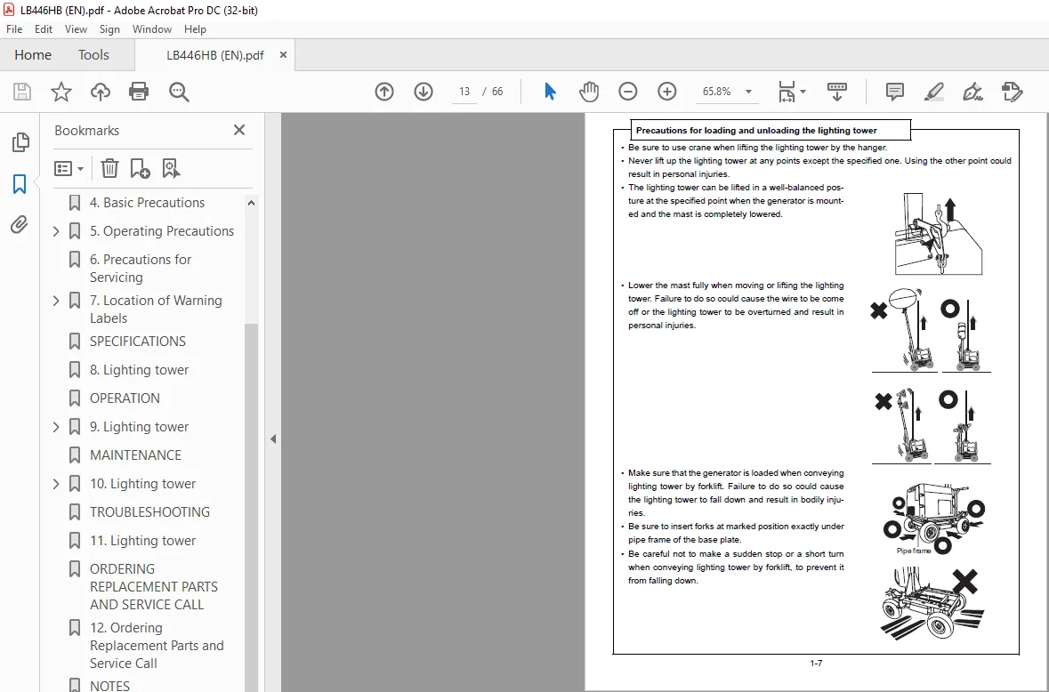Upload file to Document Cloud
This screenshot has width=1049, height=692.
click(x=101, y=92)
